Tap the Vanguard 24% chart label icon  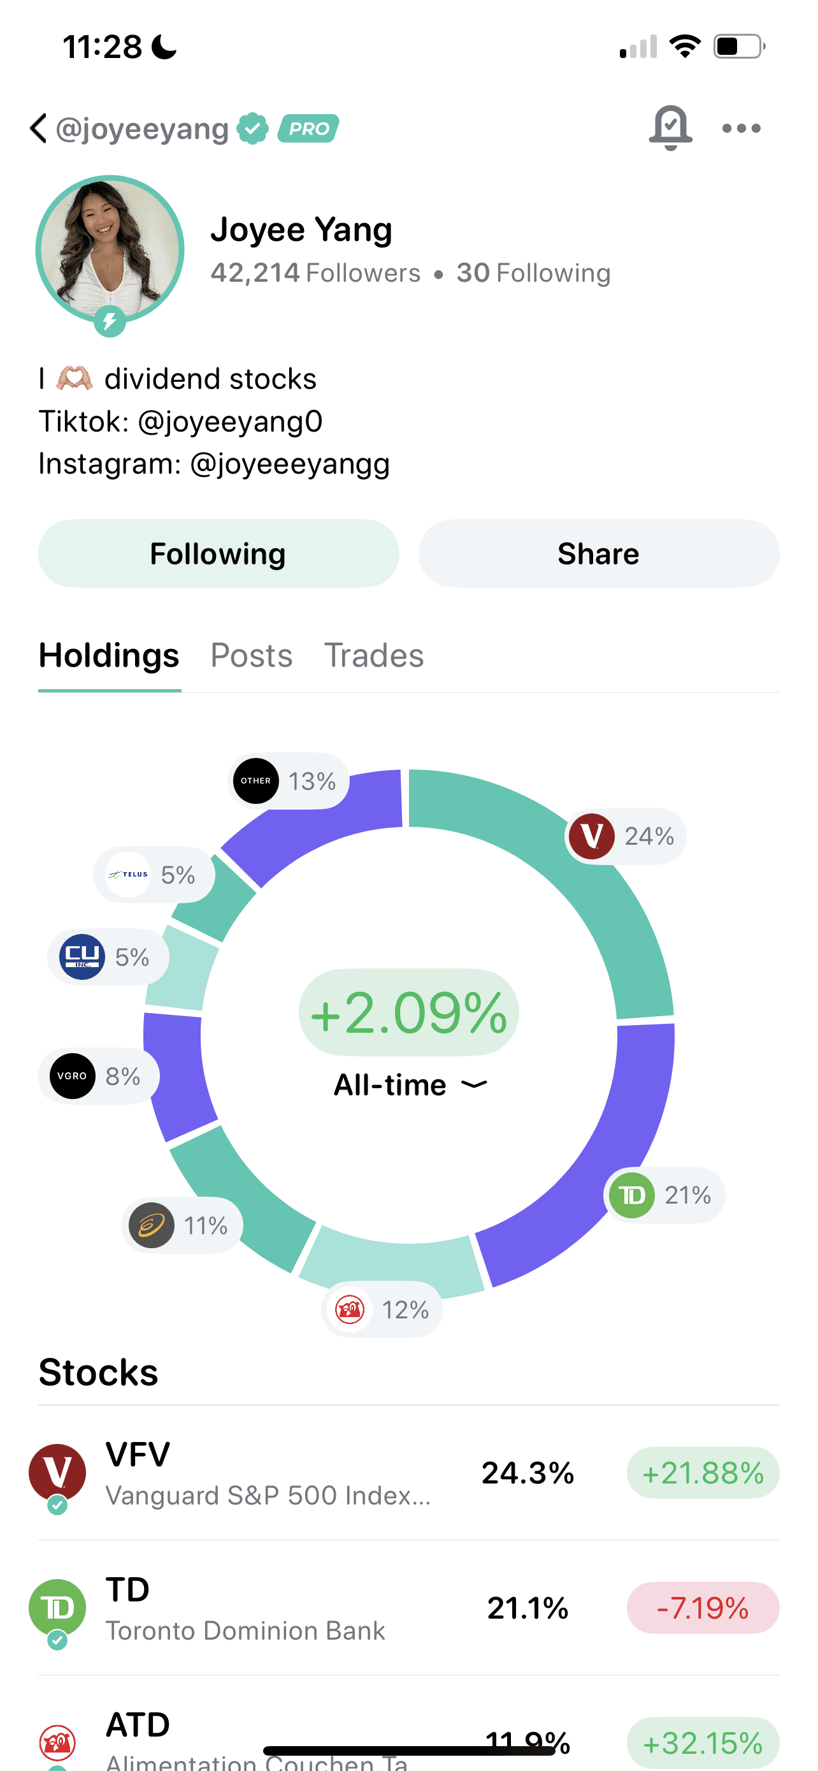pos(591,836)
